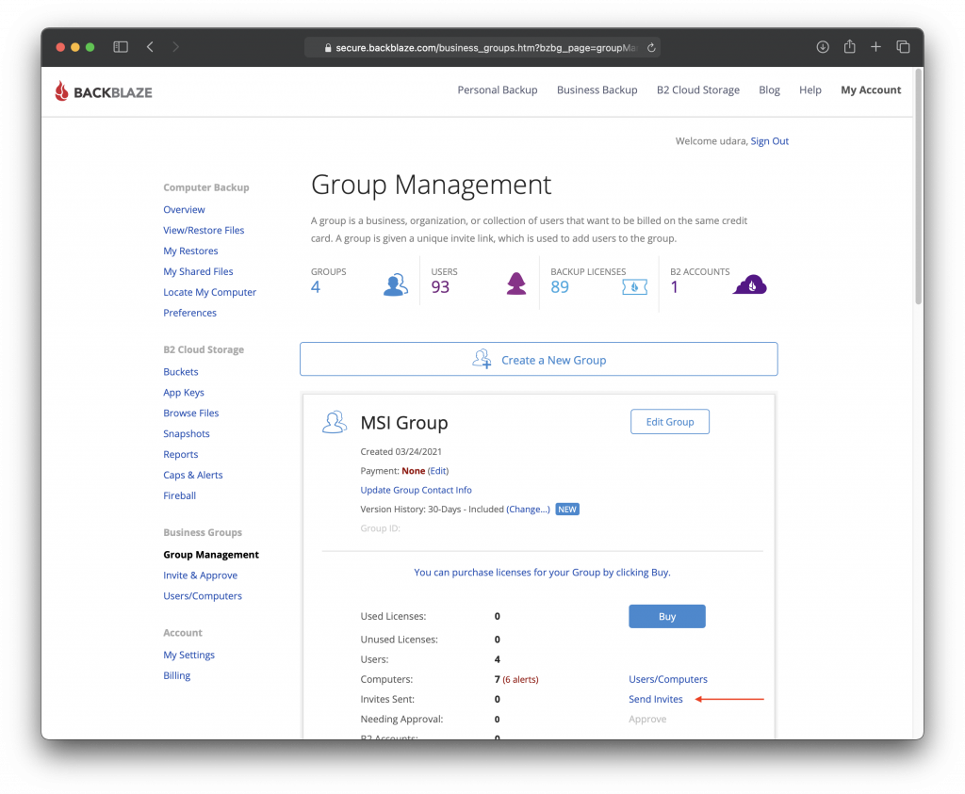Click Create a New Group button

click(x=538, y=359)
